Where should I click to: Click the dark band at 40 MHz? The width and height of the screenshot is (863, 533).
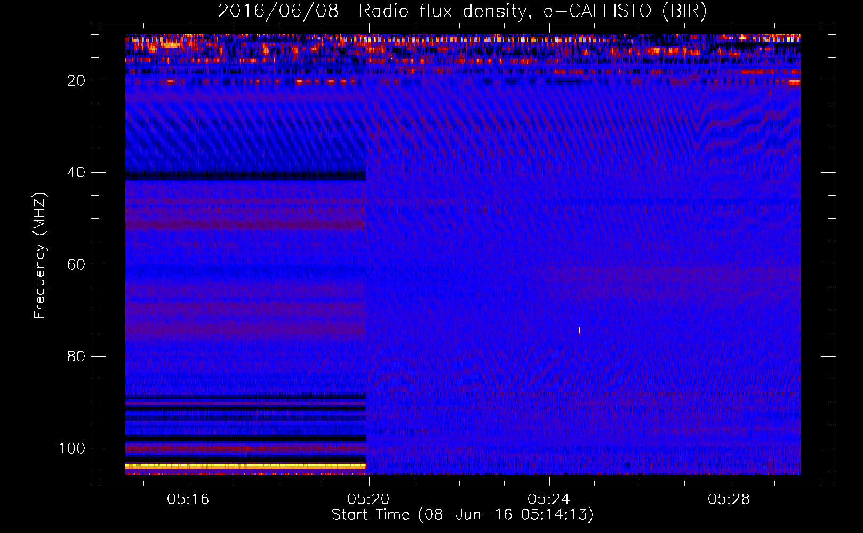(x=245, y=175)
